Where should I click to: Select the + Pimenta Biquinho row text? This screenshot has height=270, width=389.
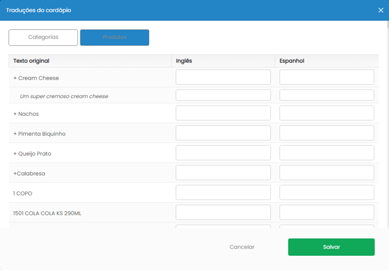(x=40, y=134)
